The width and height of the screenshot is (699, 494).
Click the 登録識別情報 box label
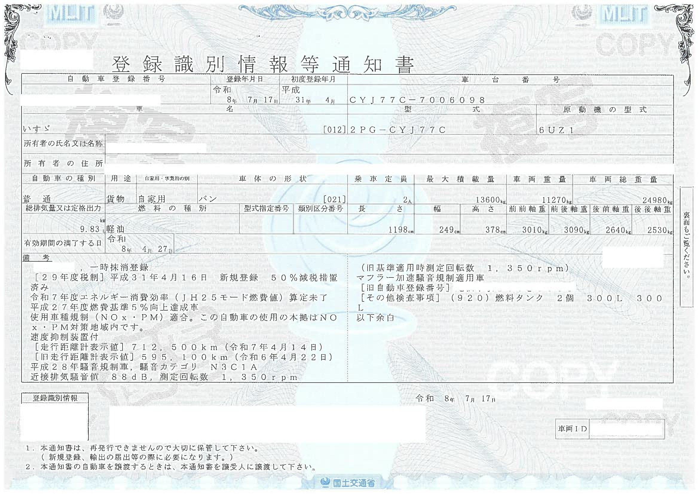55,398
